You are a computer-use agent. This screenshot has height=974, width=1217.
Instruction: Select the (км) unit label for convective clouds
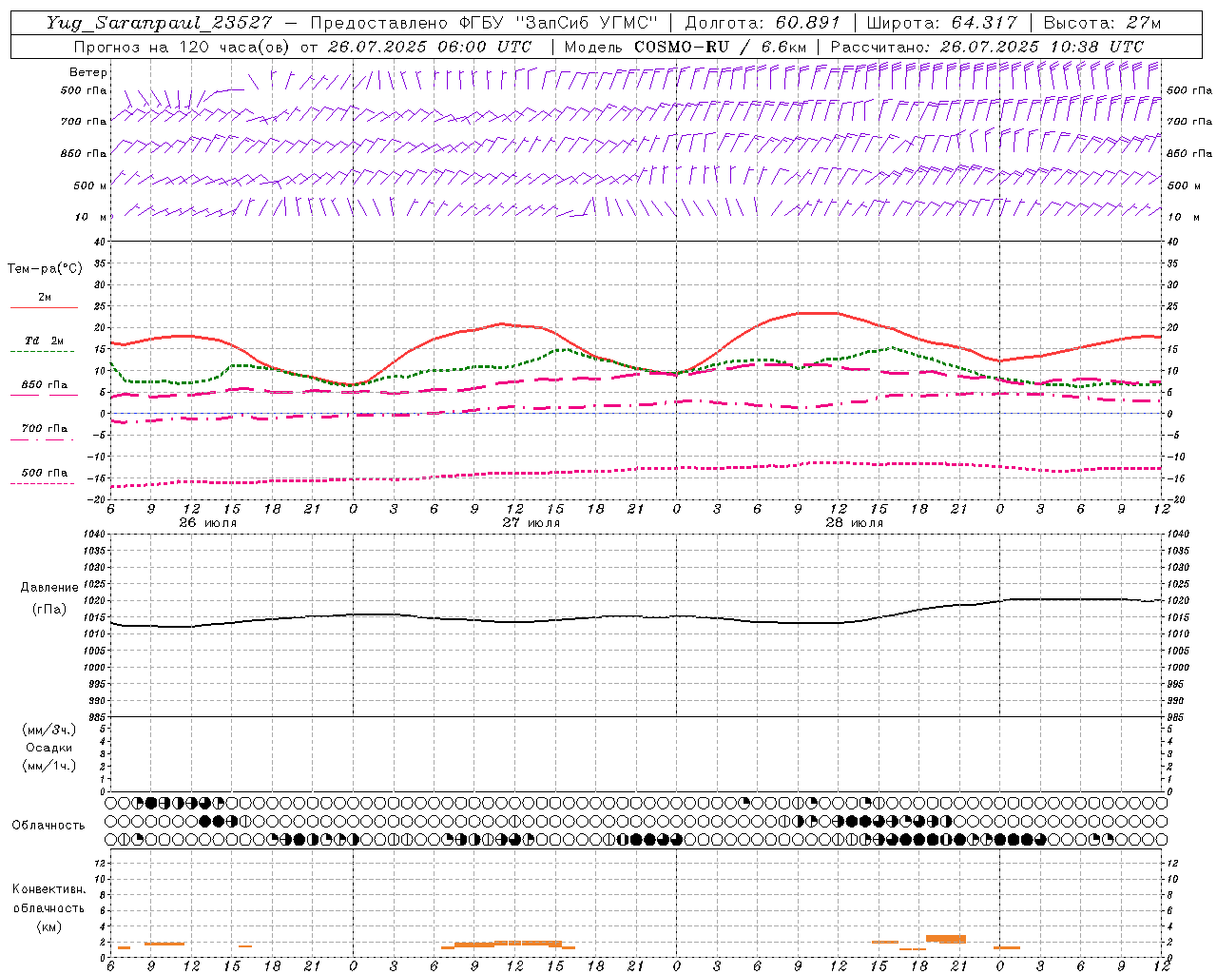point(48,926)
